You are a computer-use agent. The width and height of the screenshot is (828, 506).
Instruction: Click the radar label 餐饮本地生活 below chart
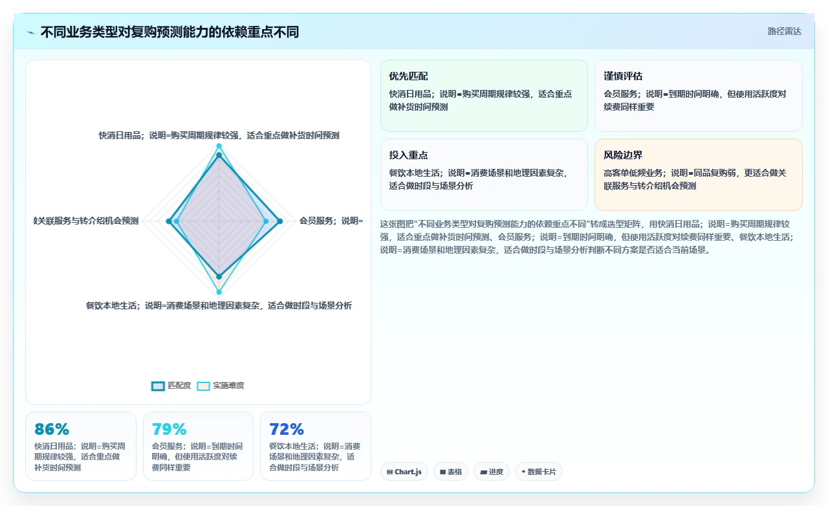(x=219, y=305)
